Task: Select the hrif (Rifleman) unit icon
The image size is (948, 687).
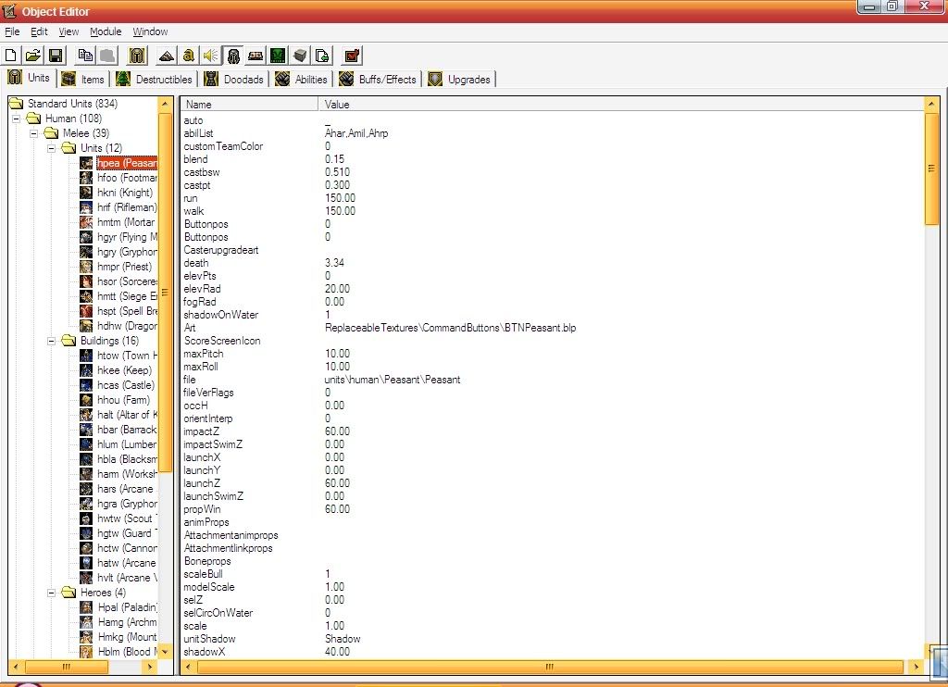Action: [86, 207]
